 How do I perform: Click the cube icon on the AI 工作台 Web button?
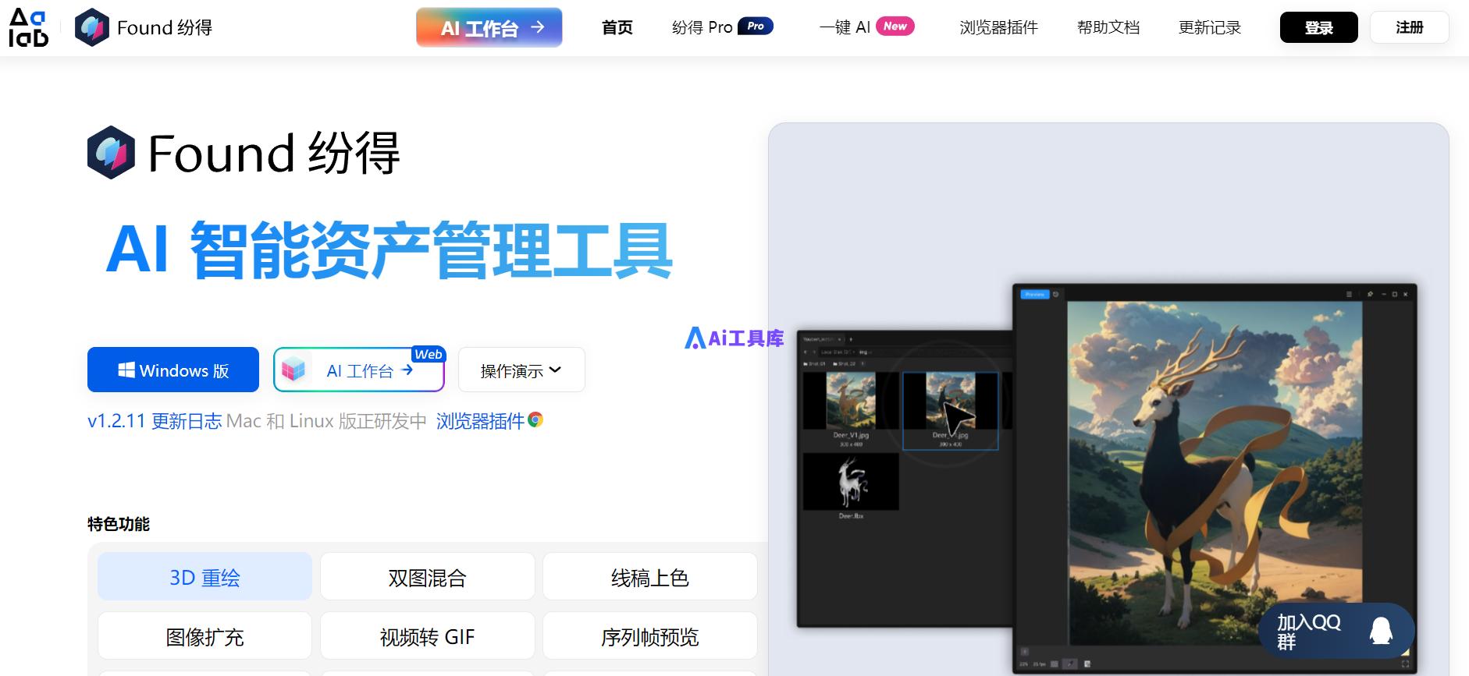point(293,370)
